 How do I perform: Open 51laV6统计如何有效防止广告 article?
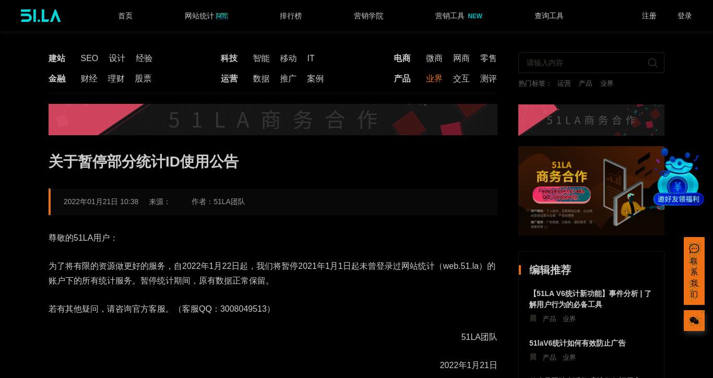click(x=577, y=343)
